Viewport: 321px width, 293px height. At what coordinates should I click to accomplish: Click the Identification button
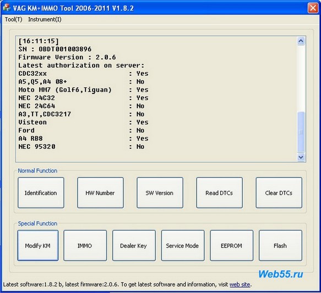(41, 193)
